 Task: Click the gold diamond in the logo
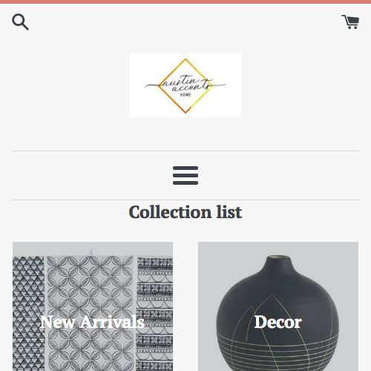click(x=185, y=86)
